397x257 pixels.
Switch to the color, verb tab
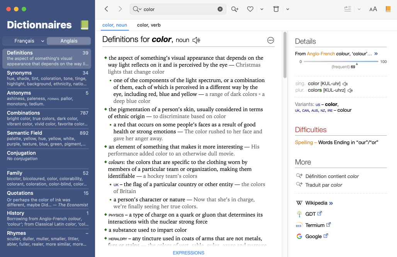tap(149, 25)
